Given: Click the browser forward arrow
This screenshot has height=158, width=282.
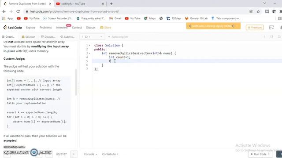Looking at the screenshot, I should (11, 11).
